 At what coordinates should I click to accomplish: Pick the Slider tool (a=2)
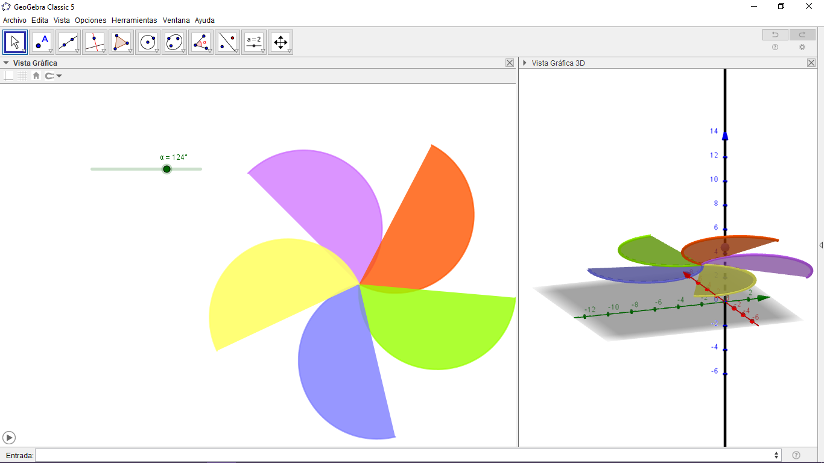[253, 42]
